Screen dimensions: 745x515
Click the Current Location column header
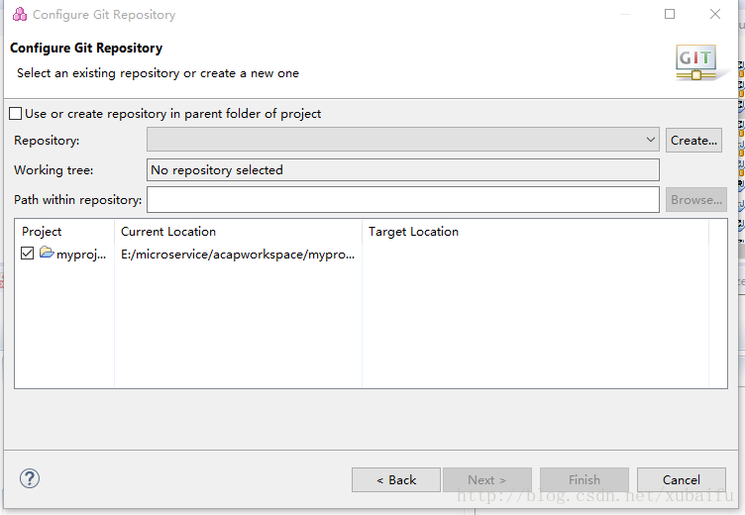tap(168, 232)
